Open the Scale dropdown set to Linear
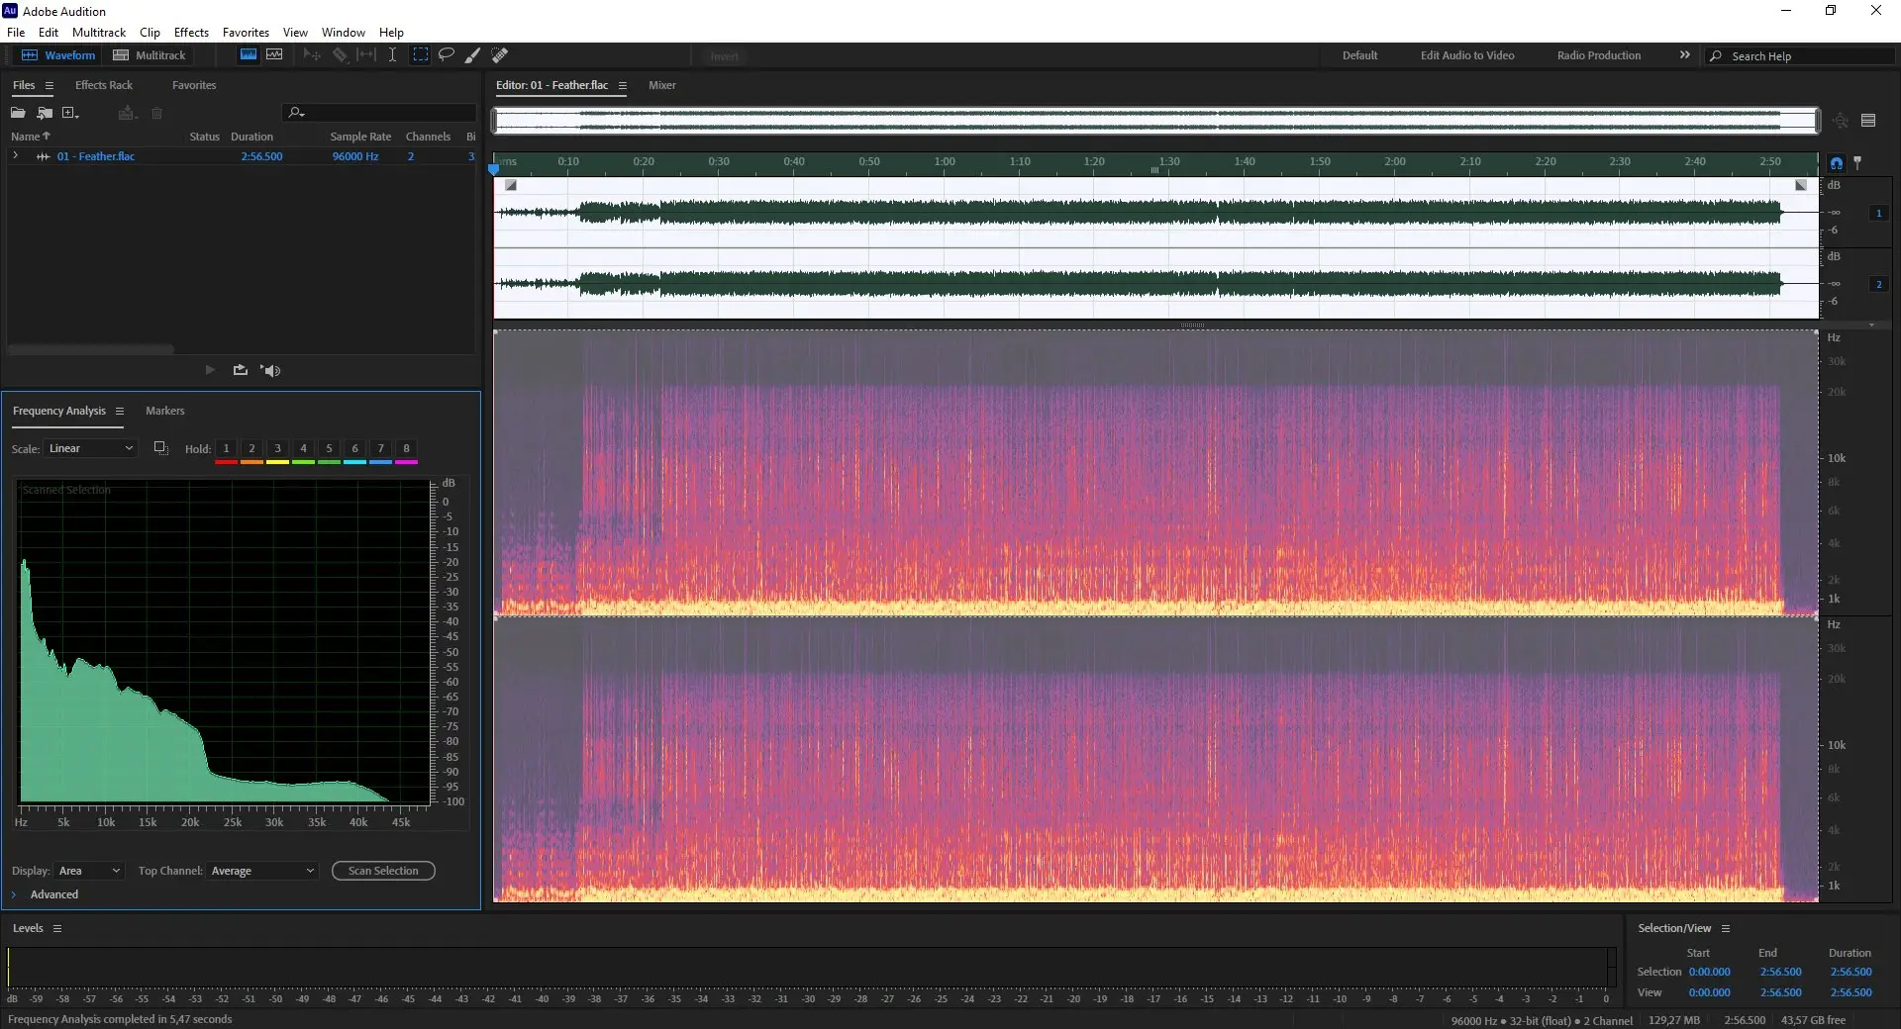The height and width of the screenshot is (1029, 1901). tap(90, 448)
